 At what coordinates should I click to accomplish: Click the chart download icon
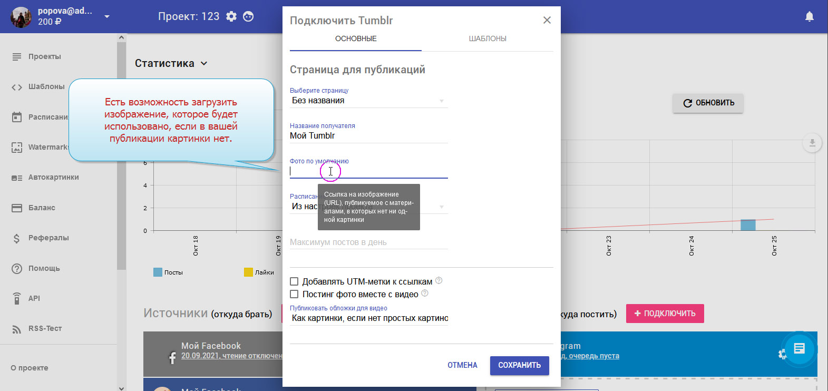click(x=812, y=143)
